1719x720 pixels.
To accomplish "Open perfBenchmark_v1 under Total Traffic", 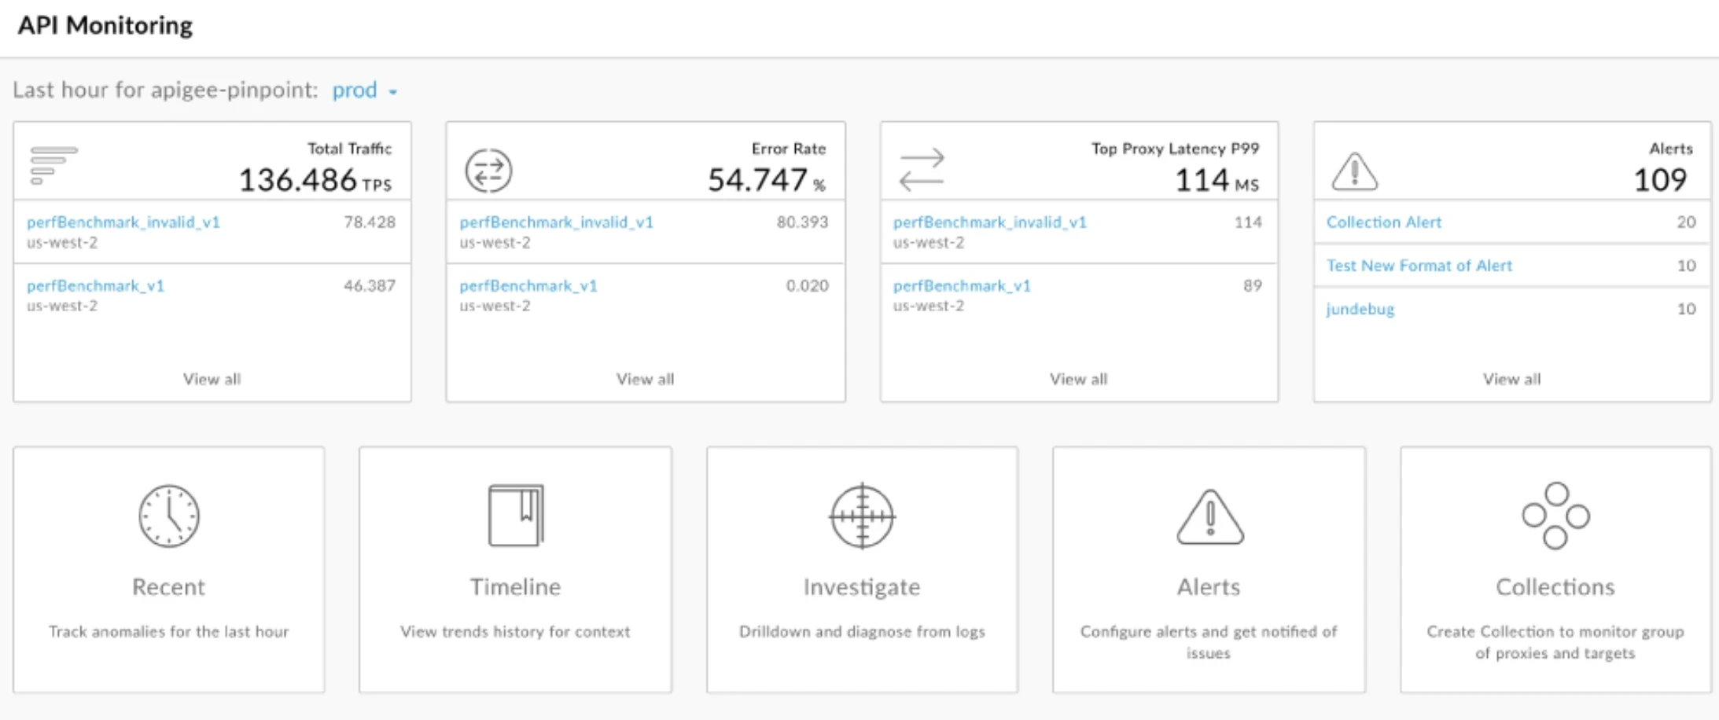I will tap(96, 286).
